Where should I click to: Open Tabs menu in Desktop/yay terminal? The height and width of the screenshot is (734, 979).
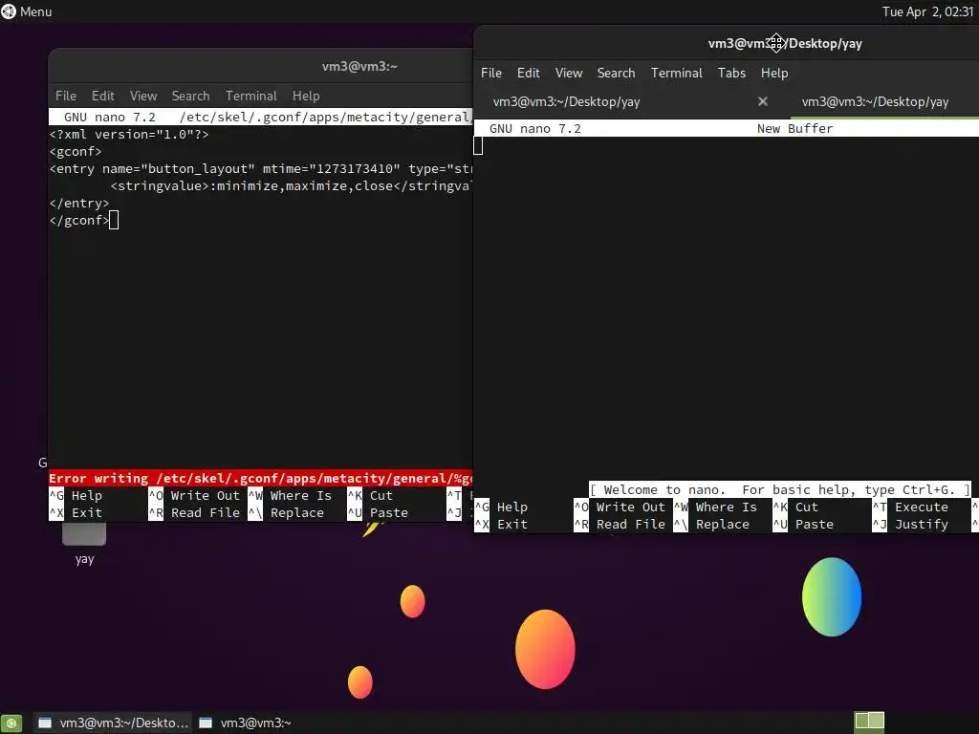pyautogui.click(x=731, y=73)
